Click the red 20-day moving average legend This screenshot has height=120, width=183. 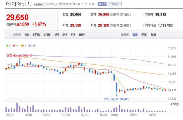point(16,46)
